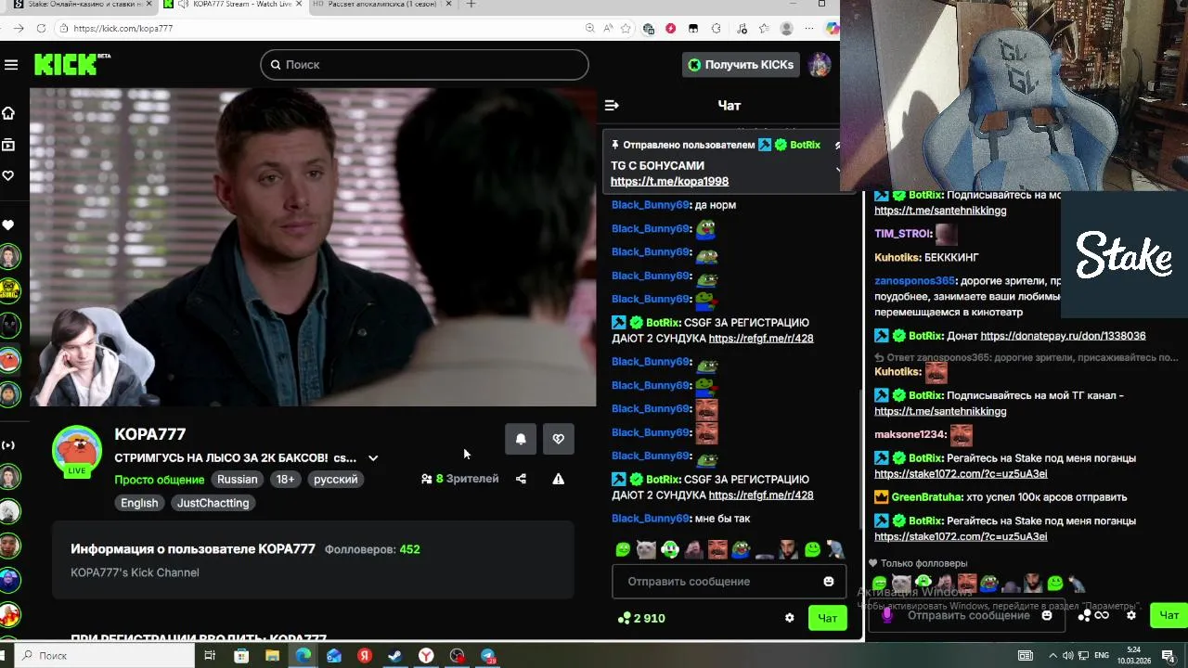Click Фолловеров: 452 count
Screen dimensions: 1188x668
372,549
